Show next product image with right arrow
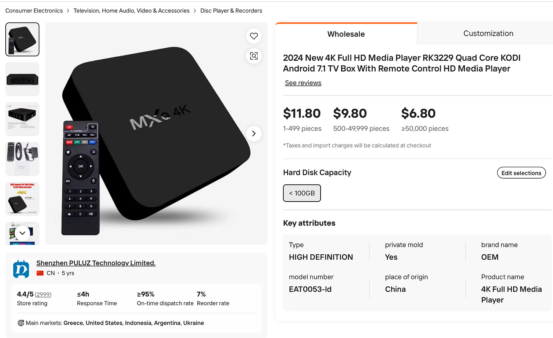Screen dimensions: 553x338 tap(254, 133)
